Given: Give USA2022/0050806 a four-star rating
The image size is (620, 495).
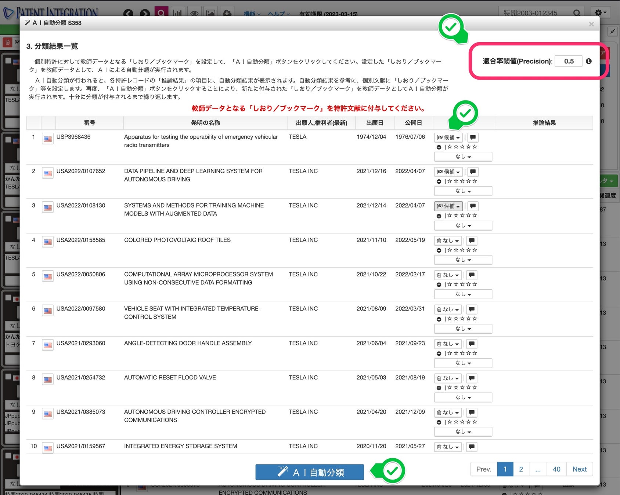Looking at the screenshot, I should coord(469,285).
